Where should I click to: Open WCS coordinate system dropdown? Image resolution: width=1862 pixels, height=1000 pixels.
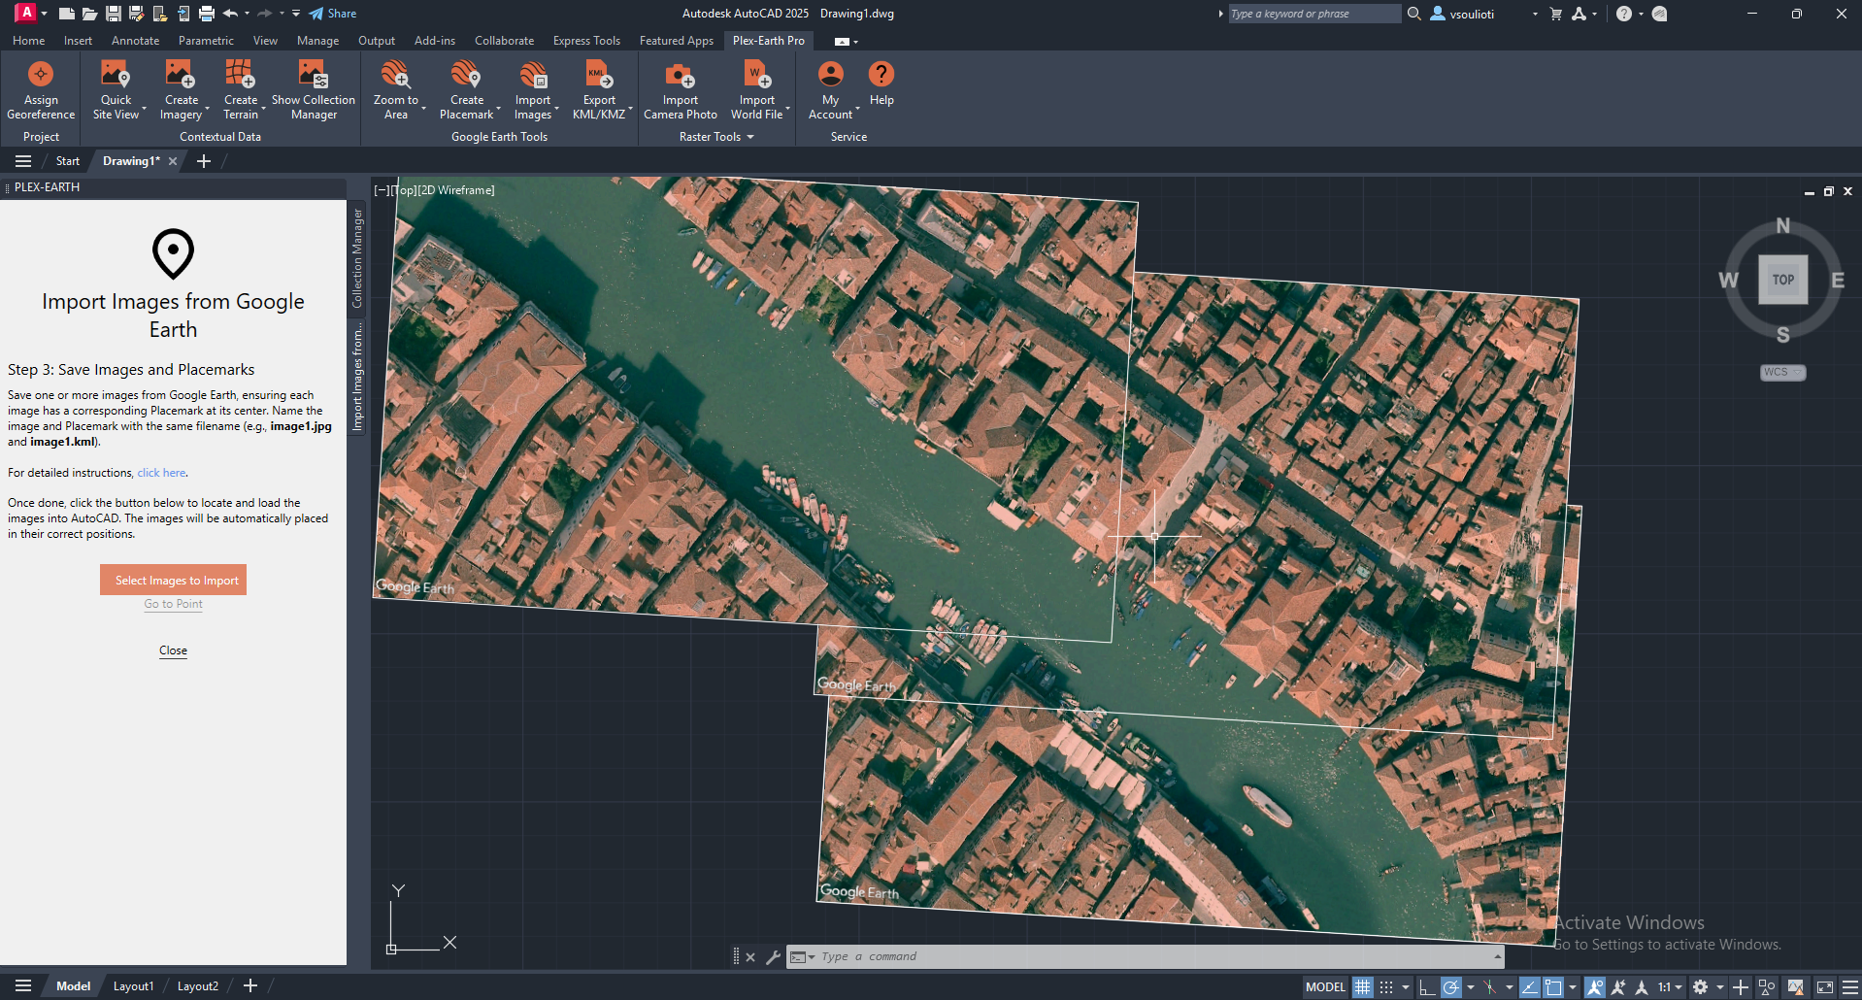coord(1783,373)
